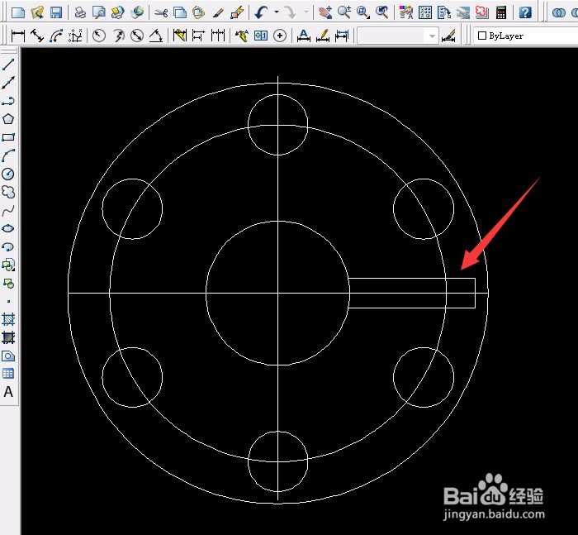Screen dimensions: 578x535
Task: Select Zoom Window tool
Action: 363,12
